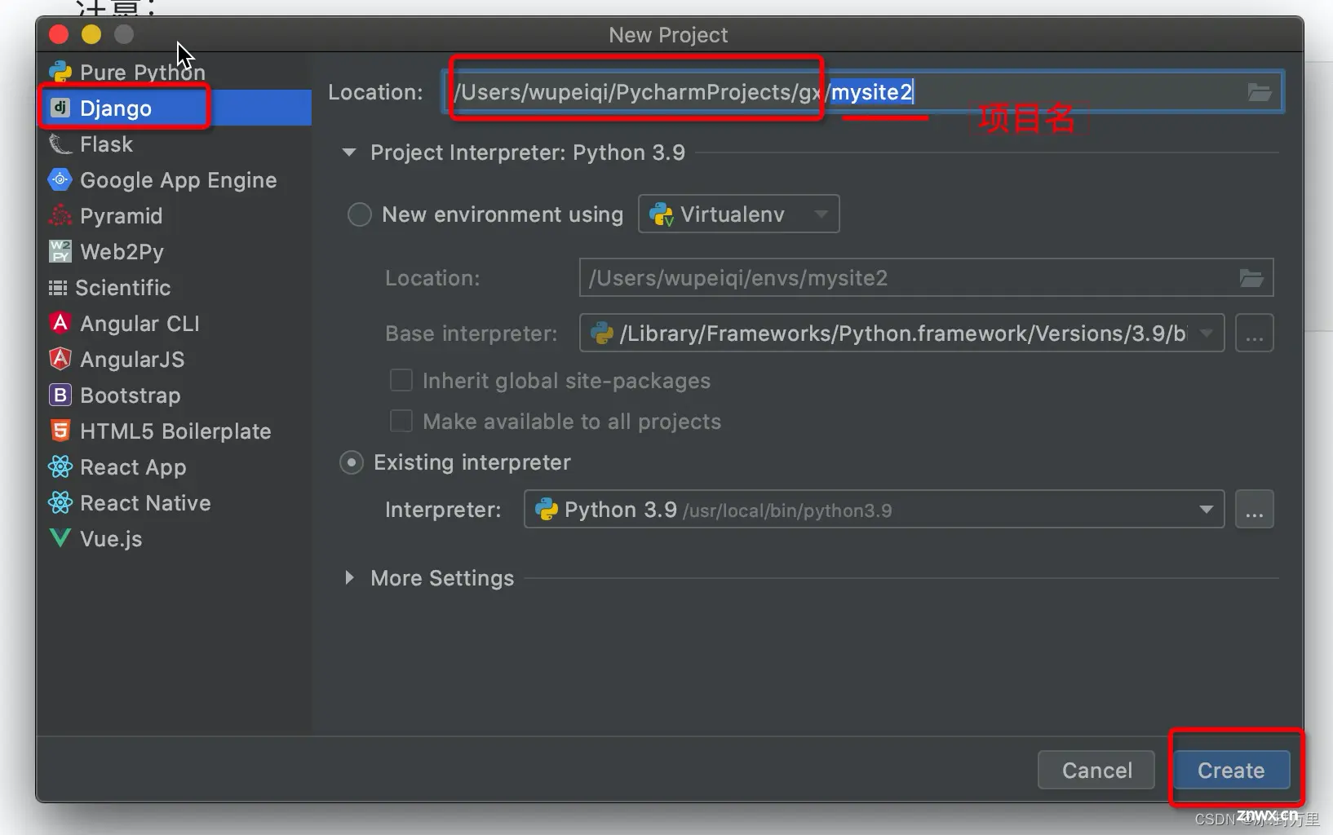The image size is (1333, 835).
Task: Select Scientific project type
Action: [175, 288]
